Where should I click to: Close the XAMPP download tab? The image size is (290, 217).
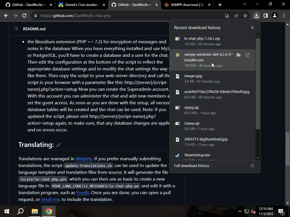tap(209, 5)
